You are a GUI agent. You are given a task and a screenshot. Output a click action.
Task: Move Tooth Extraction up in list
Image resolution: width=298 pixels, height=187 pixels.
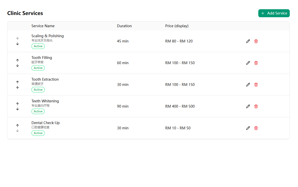(17, 82)
